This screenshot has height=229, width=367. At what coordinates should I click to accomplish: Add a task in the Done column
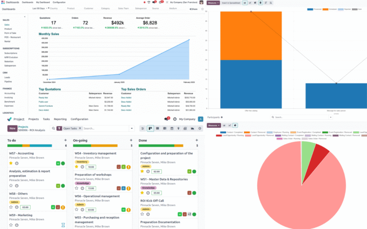(196, 140)
